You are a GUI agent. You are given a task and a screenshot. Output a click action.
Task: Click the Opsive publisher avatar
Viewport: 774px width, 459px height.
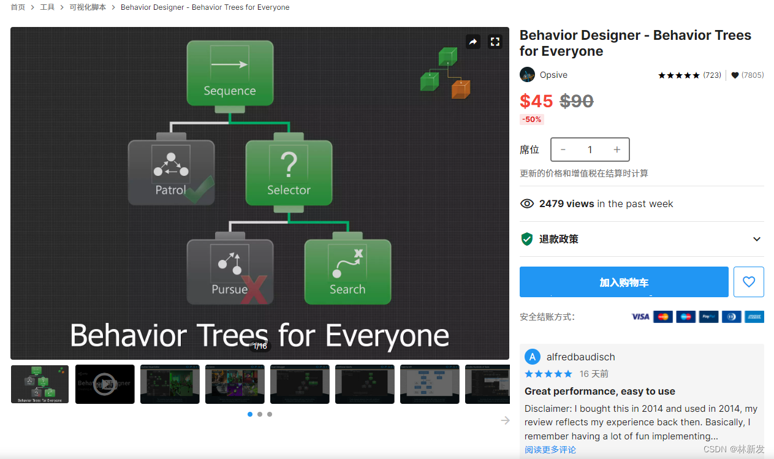[527, 75]
